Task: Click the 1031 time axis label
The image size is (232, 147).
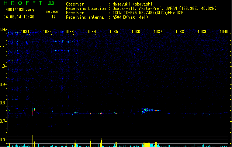Action: pos(25,32)
